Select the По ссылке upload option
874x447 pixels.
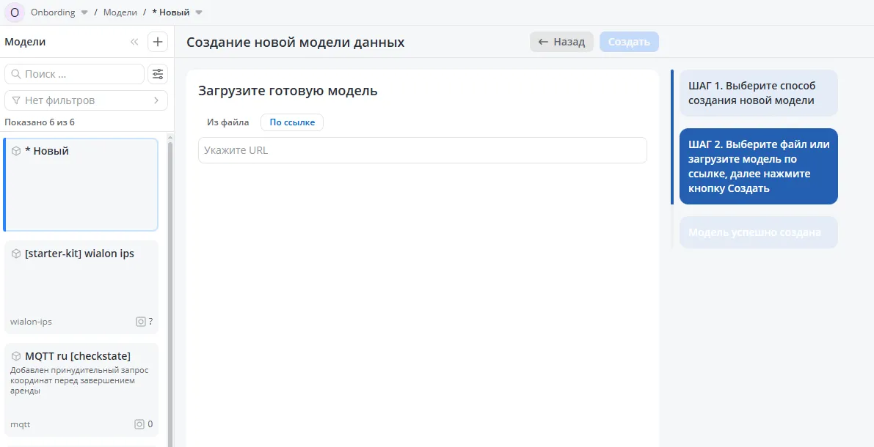point(292,122)
